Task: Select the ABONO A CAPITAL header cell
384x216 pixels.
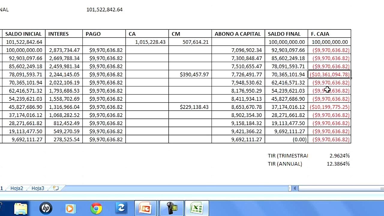Action: point(238,34)
